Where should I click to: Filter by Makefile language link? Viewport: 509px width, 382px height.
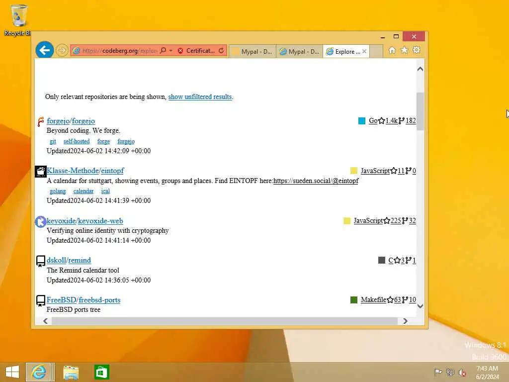tap(373, 299)
